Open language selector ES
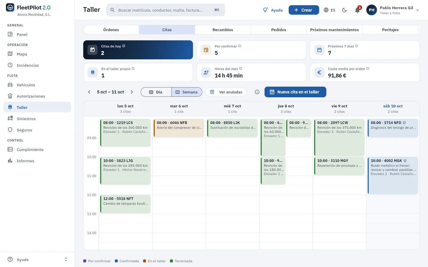The image size is (428, 267). click(x=329, y=10)
